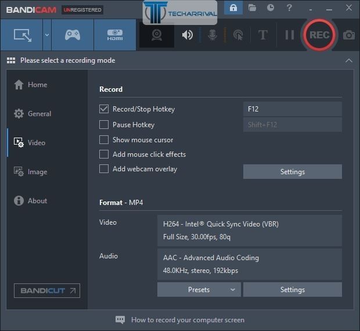Viewport: 360px width, 331px height.
Task: Click the UNREGISTERED badge
Action: coord(82,10)
